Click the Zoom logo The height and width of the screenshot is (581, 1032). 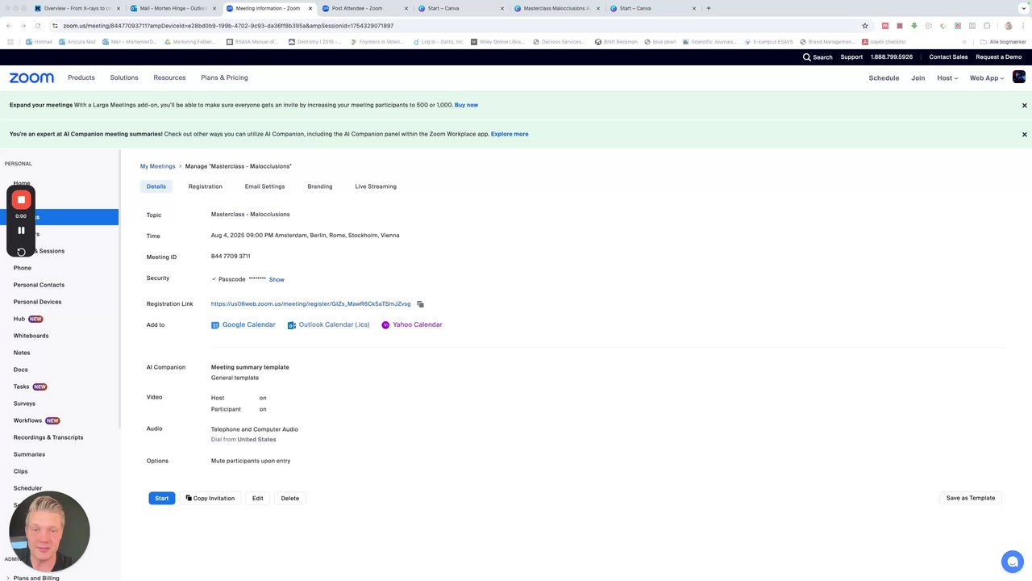pyautogui.click(x=31, y=78)
